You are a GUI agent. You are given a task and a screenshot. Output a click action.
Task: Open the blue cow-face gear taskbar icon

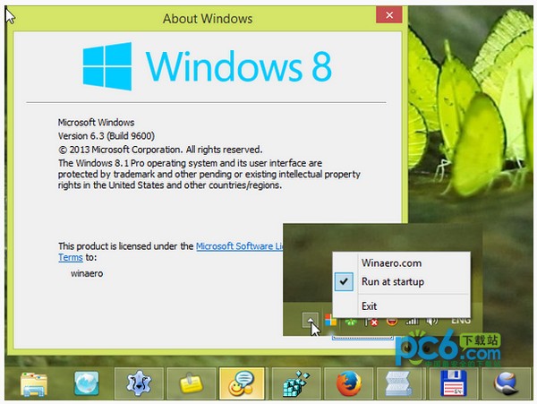click(139, 383)
